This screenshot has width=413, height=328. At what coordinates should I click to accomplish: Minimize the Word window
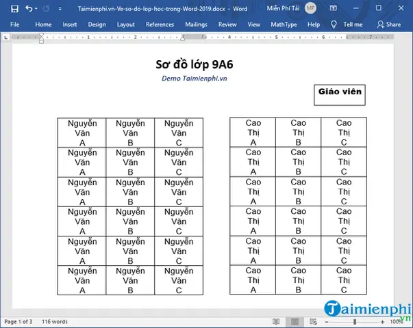[x=356, y=8]
